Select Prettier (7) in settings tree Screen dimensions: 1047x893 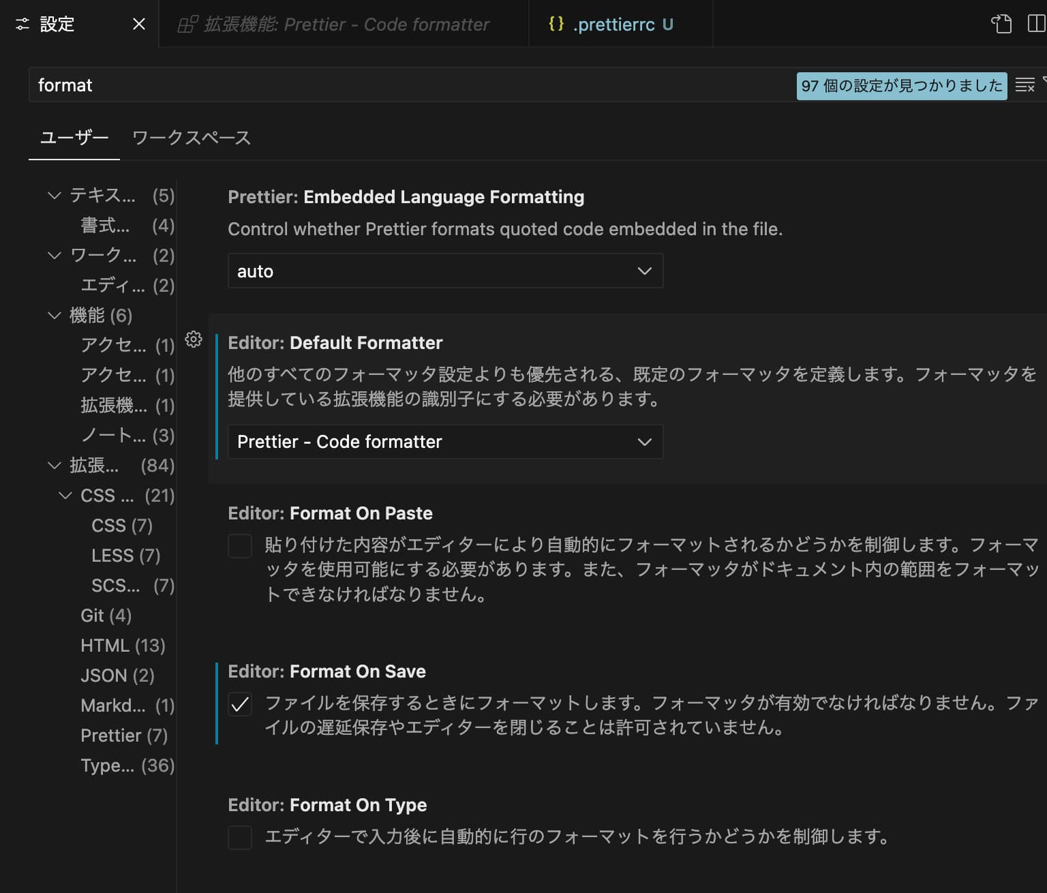pyautogui.click(x=124, y=736)
